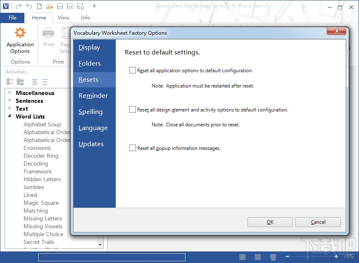Image resolution: width=359 pixels, height=263 pixels.
Task: Select the Spelling options page
Action: pyautogui.click(x=95, y=112)
